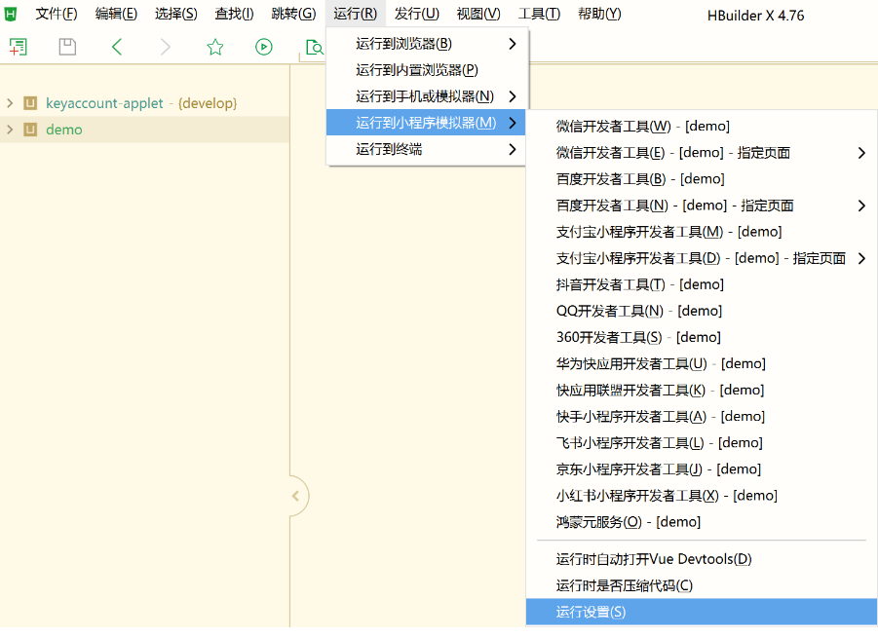Click the save file floppy disk icon
The image size is (878, 637).
66,46
